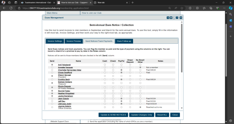Switch to the Invoice Preview tab
The image size is (234, 124).
pos(74,41)
